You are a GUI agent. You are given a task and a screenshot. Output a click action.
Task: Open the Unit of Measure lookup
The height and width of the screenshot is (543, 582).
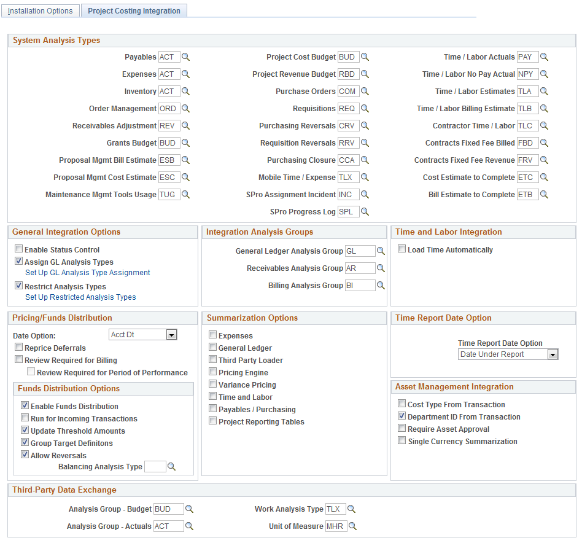click(x=352, y=526)
